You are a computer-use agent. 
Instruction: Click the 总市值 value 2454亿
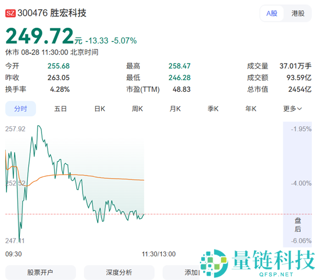click(x=300, y=89)
